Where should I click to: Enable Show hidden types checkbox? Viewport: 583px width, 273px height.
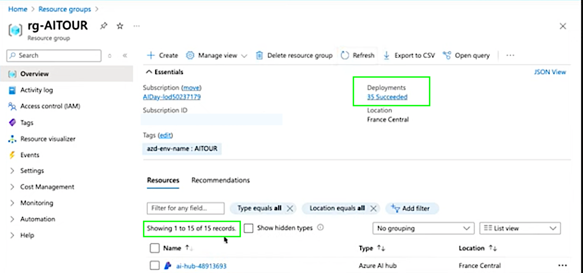249,228
